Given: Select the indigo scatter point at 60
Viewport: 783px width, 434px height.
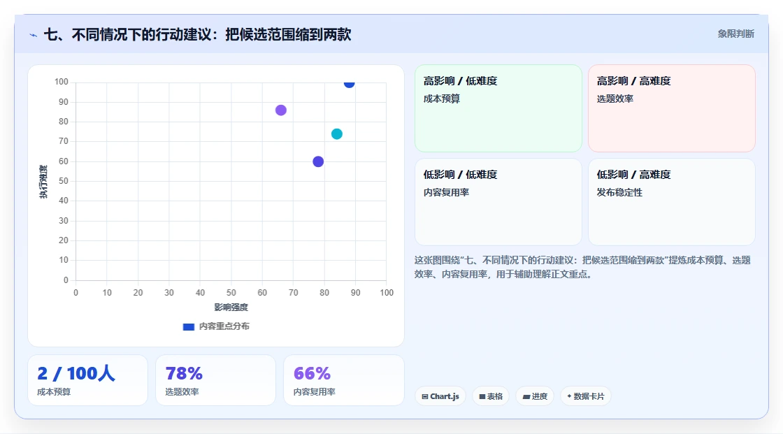Looking at the screenshot, I should 318,161.
